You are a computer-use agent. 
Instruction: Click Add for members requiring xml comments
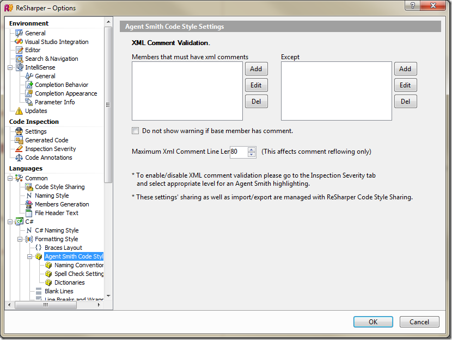point(256,69)
